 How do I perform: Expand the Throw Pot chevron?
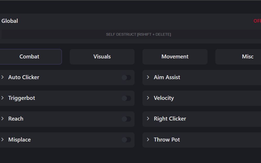click(148, 140)
